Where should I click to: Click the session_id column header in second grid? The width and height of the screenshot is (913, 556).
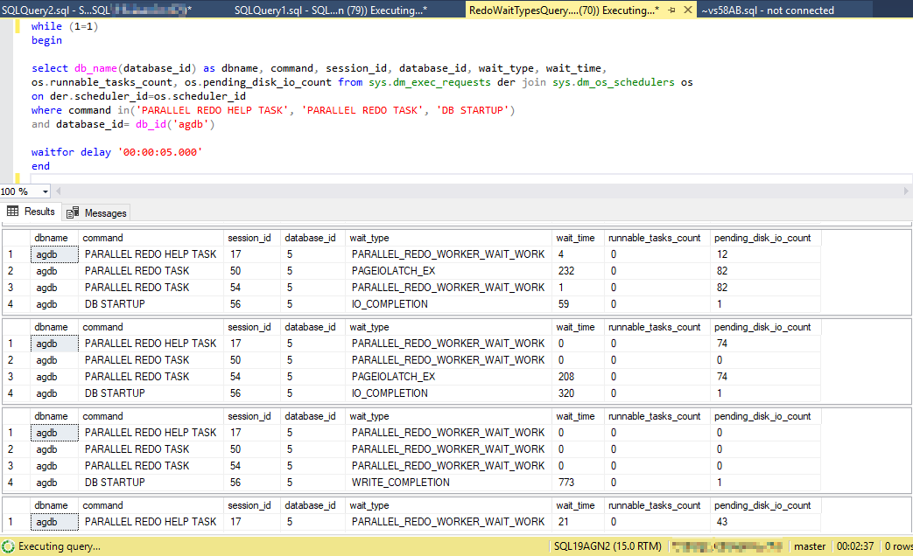coord(249,327)
